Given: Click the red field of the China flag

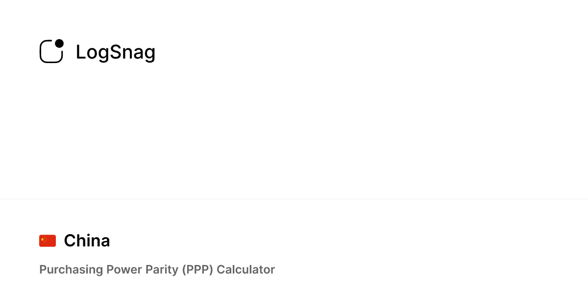Looking at the screenshot, I should (x=50, y=242).
